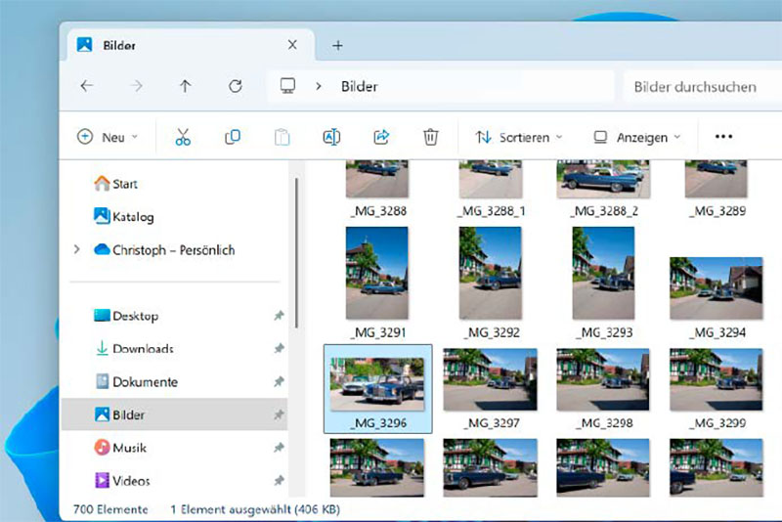The height and width of the screenshot is (522, 782).
Task: Select thumbnail _MG_3288_2
Action: pyautogui.click(x=603, y=190)
